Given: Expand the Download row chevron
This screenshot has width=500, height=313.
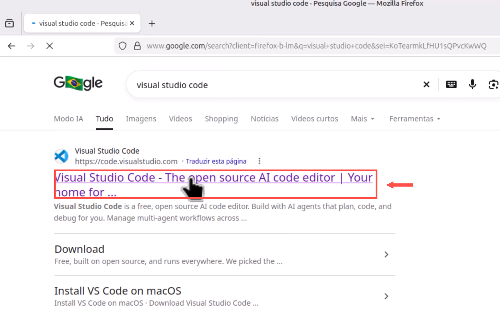Looking at the screenshot, I should click(x=386, y=254).
